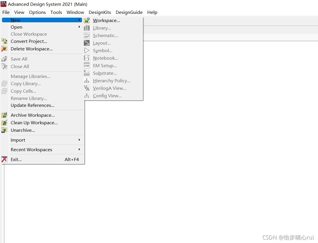Open the Options menu
The width and height of the screenshot is (318, 243).
point(37,12)
